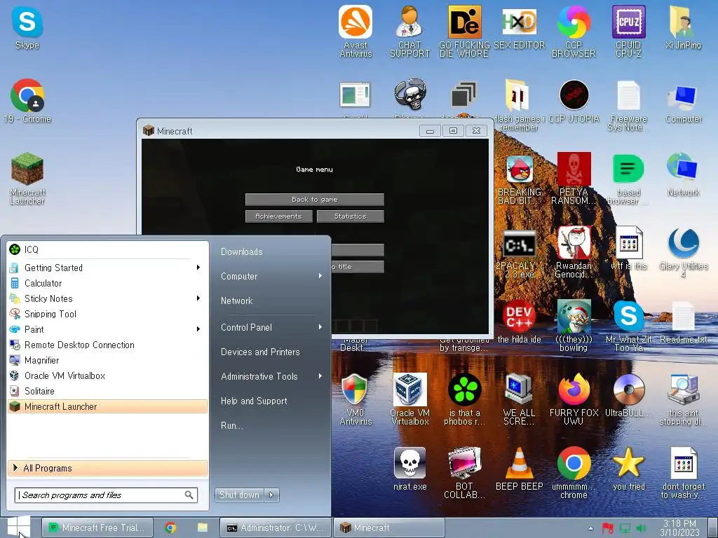The width and height of the screenshot is (718, 538).
Task: Open the Run... entry
Action: coord(231,425)
